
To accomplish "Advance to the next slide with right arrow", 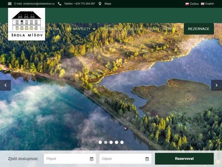I will pos(216,85).
